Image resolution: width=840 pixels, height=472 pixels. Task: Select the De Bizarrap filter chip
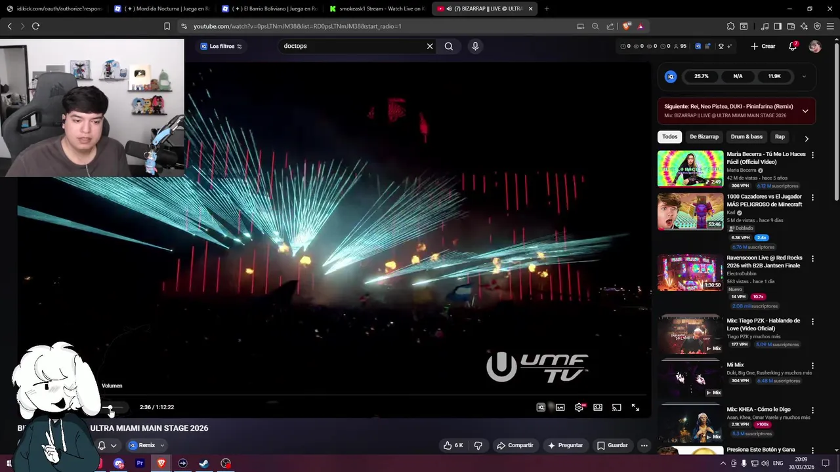coord(704,136)
